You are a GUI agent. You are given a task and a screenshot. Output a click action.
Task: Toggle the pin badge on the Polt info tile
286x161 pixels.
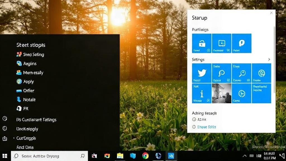coord(208,100)
